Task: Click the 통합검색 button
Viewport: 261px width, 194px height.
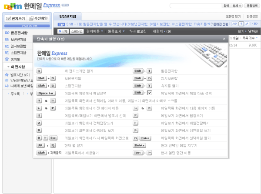Action: 252,6
